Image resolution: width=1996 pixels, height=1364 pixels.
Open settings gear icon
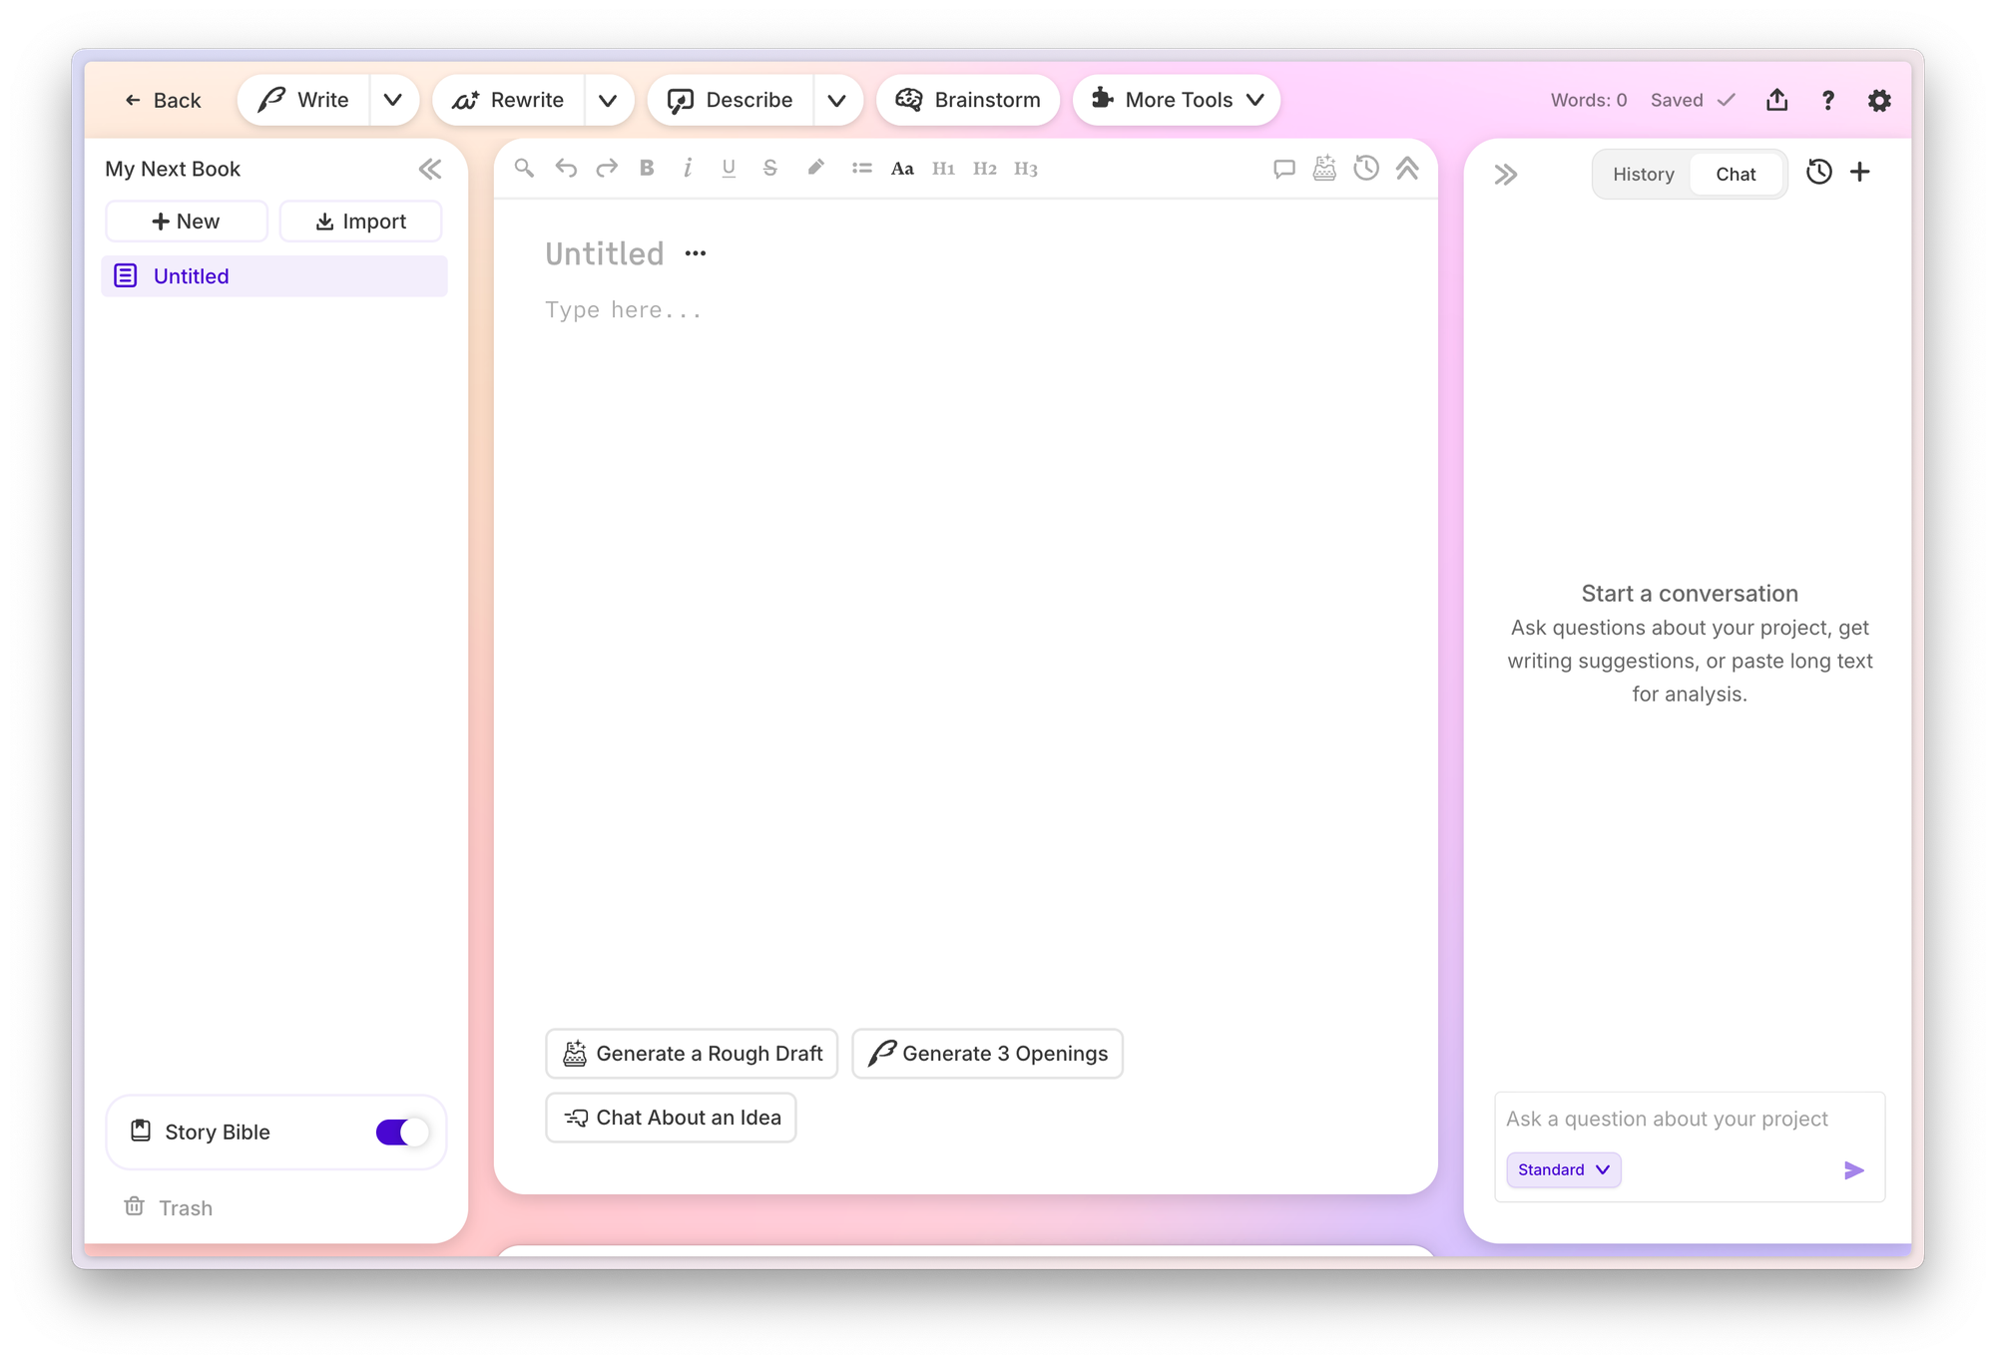click(1879, 100)
